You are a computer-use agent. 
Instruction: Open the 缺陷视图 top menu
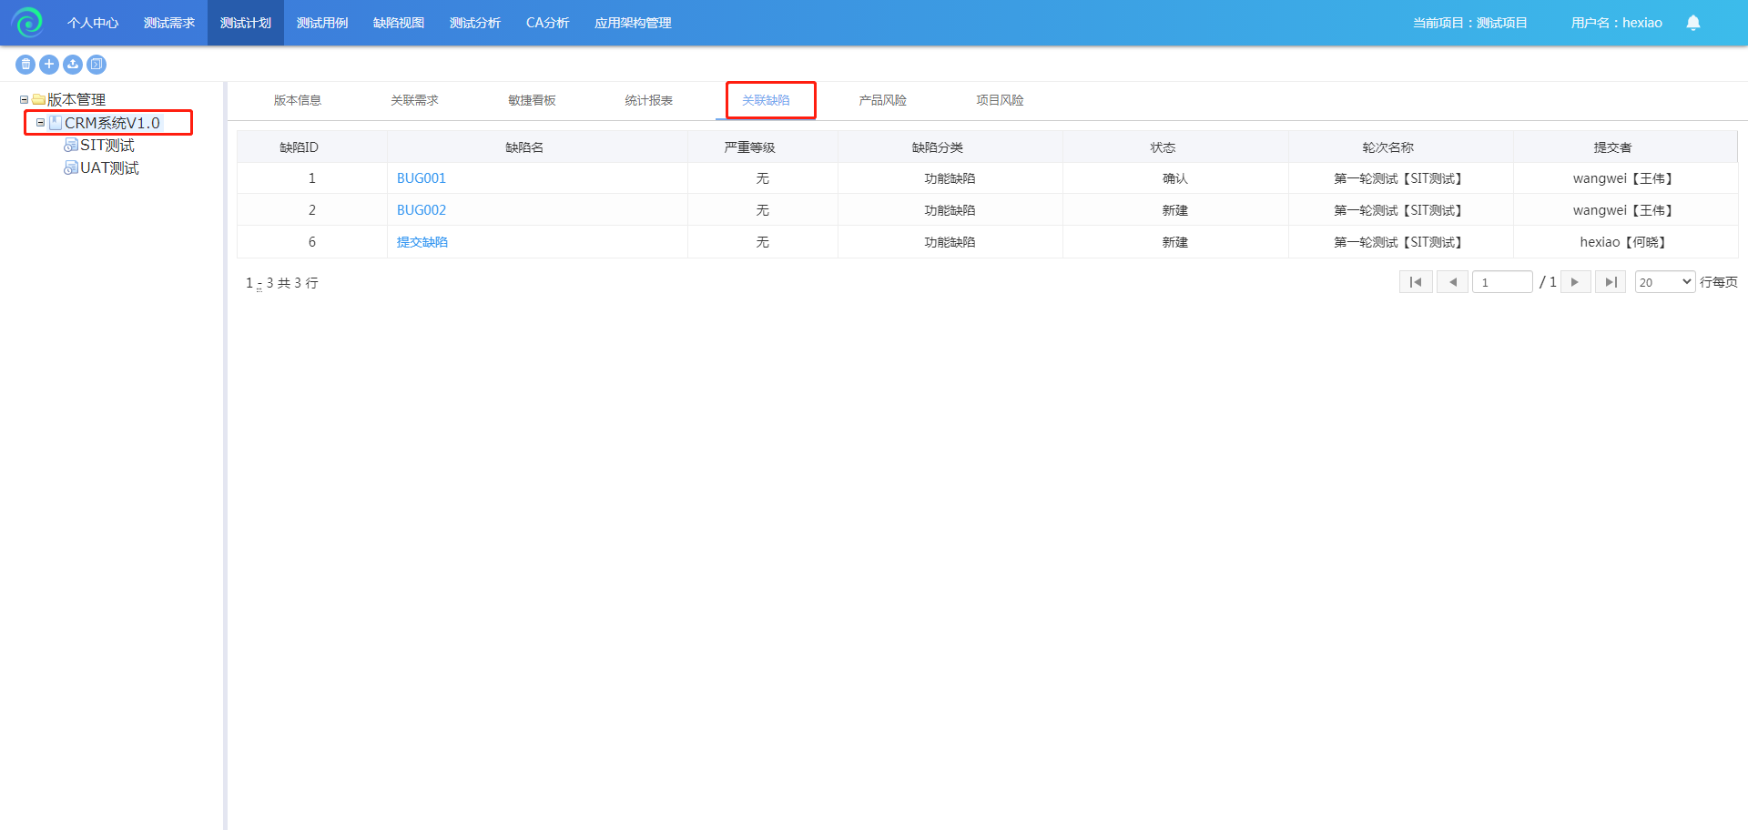[398, 23]
